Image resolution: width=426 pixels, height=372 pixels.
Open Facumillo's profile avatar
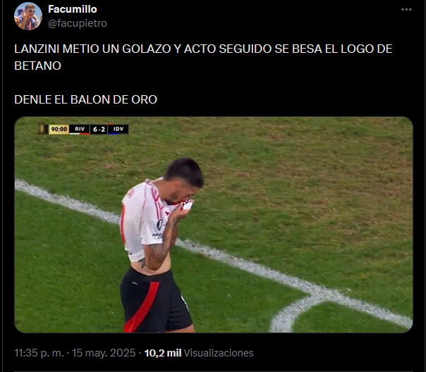pyautogui.click(x=28, y=16)
